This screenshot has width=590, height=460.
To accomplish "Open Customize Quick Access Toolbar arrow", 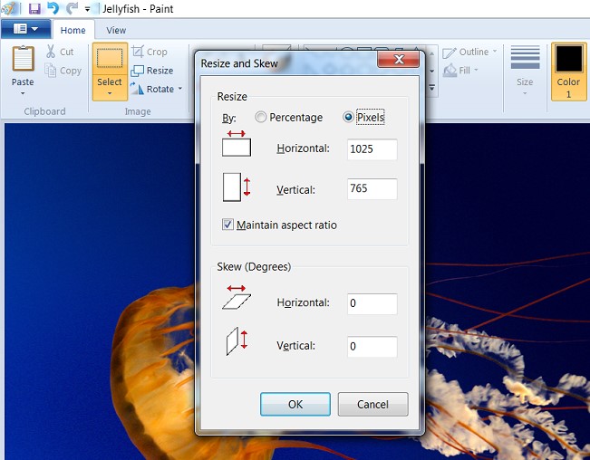I will click(87, 9).
